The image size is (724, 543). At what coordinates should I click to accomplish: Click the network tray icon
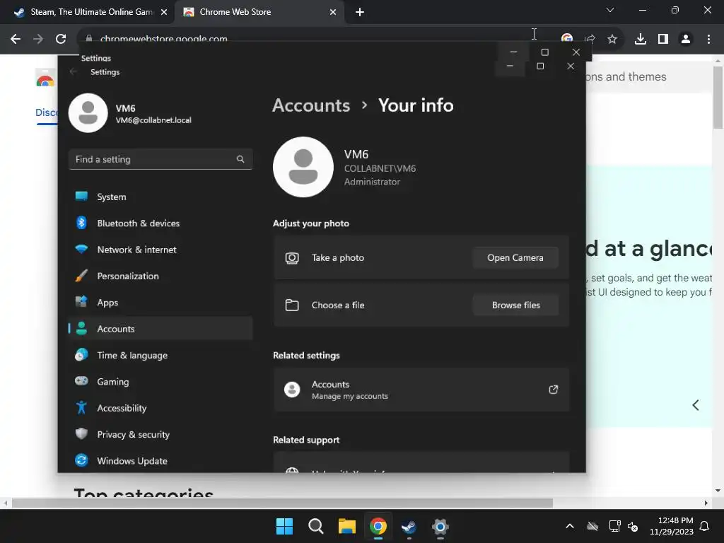[x=614, y=526]
